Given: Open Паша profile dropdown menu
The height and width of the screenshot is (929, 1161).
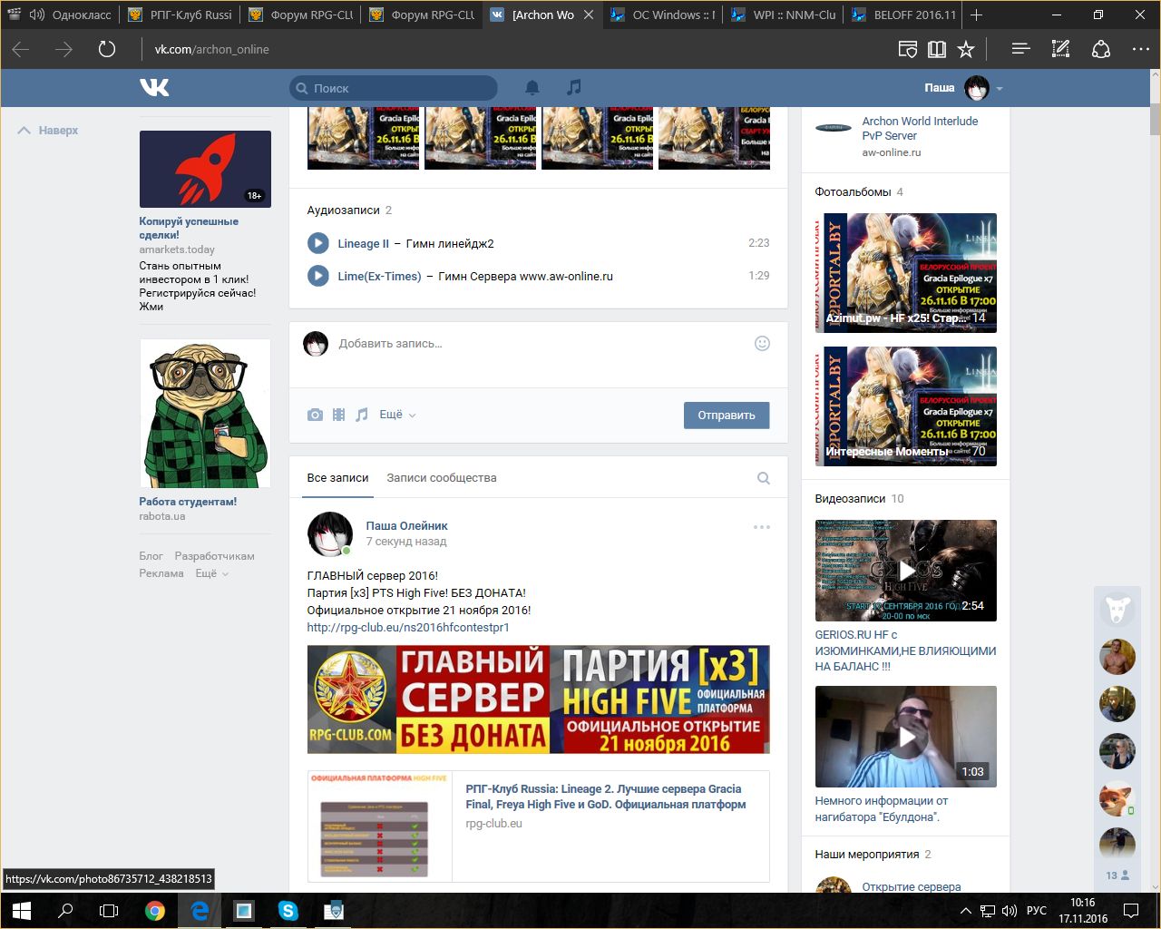Looking at the screenshot, I should pos(963,88).
